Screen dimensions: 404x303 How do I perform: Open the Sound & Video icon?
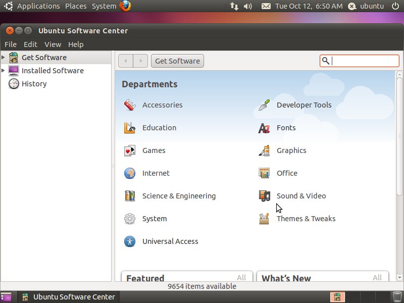pyautogui.click(x=264, y=196)
